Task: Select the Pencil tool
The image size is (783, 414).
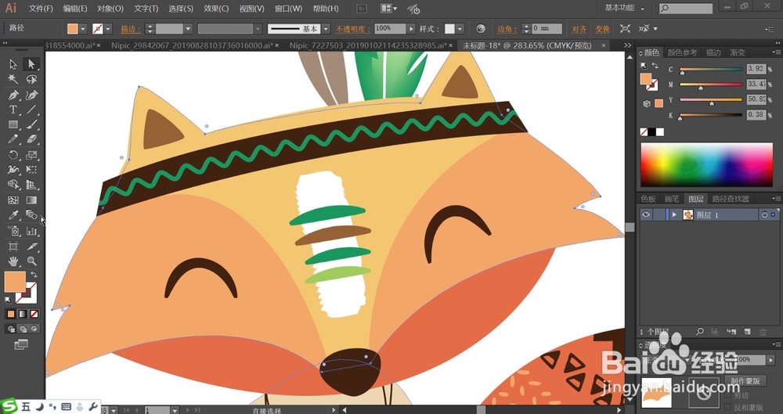Action: (x=13, y=139)
